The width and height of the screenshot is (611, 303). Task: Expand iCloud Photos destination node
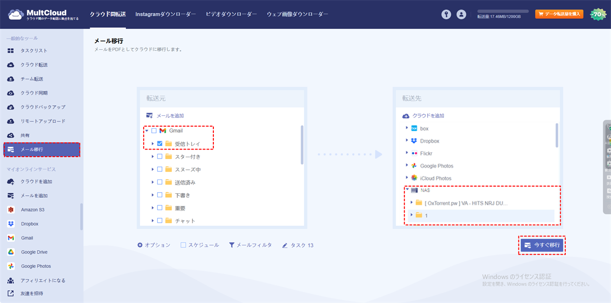[x=406, y=178]
